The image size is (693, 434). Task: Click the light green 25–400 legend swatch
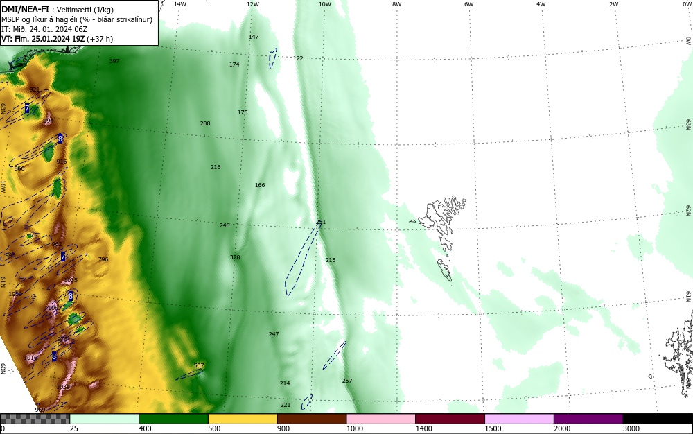(x=105, y=419)
